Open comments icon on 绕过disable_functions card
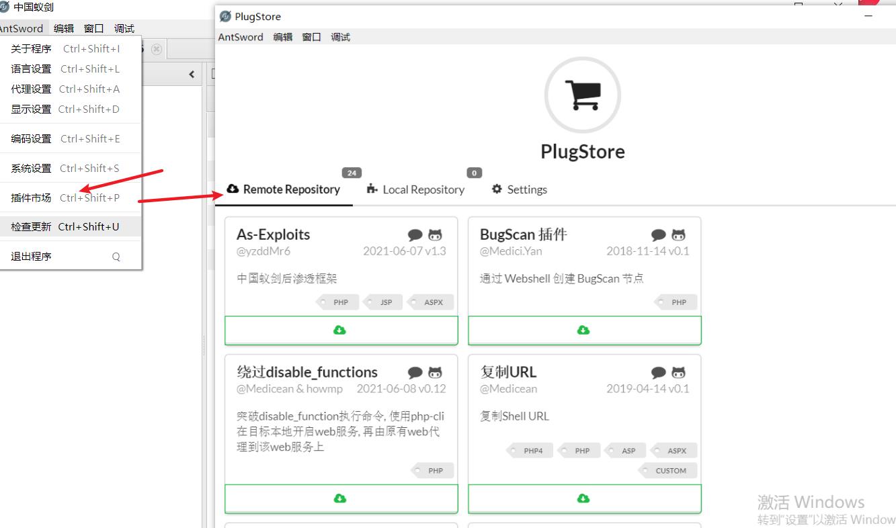896x528 pixels. pyautogui.click(x=415, y=373)
